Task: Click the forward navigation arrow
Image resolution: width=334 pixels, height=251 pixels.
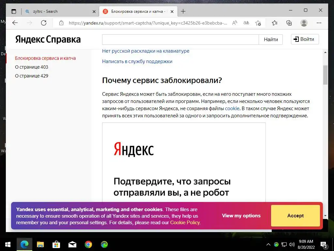Action: coord(29,23)
